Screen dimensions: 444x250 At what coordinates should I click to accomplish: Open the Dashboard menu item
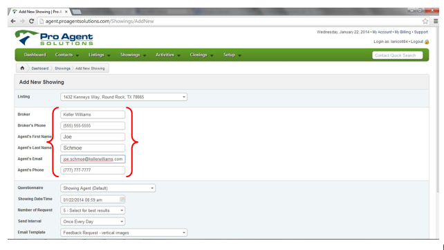[35, 55]
